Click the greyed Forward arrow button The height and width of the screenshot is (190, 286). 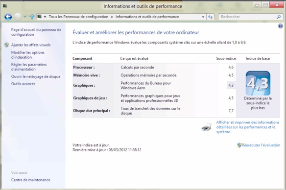(18, 17)
